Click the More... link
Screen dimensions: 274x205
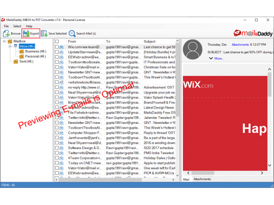pos(219,59)
